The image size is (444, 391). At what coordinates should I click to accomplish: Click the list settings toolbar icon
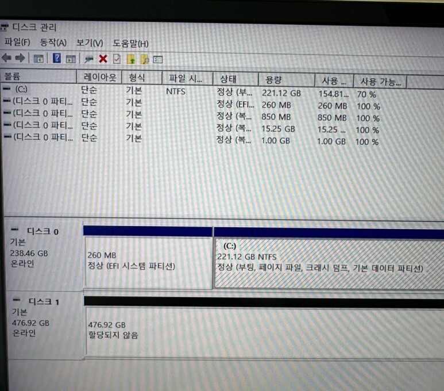coord(158,60)
